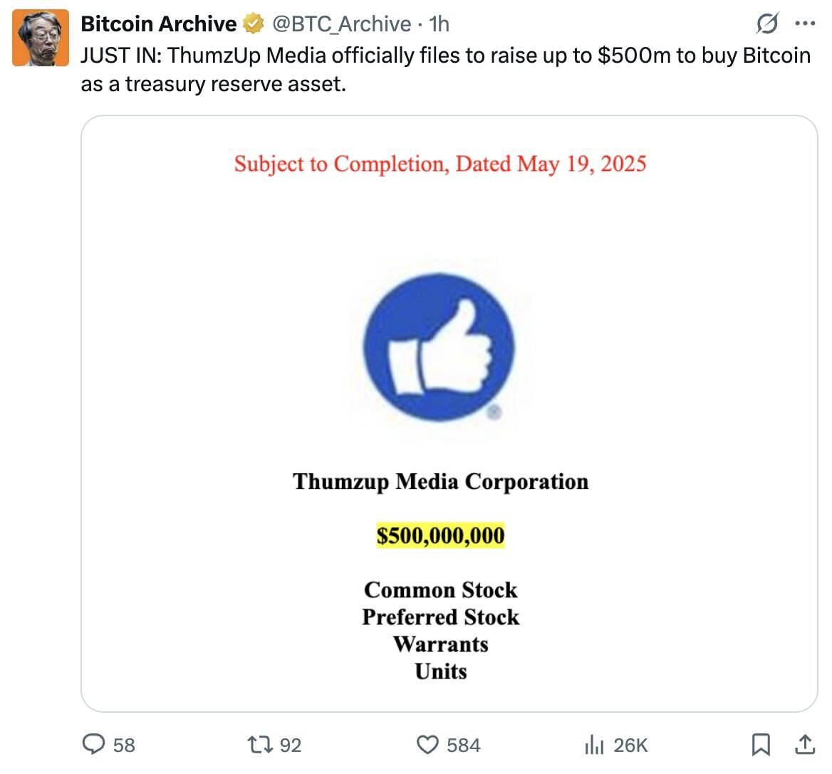Click the blue thumbs-up logo
The image size is (832, 774).
click(440, 347)
